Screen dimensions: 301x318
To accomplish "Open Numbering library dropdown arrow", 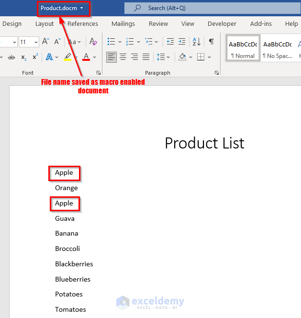I will pyautogui.click(x=138, y=42).
